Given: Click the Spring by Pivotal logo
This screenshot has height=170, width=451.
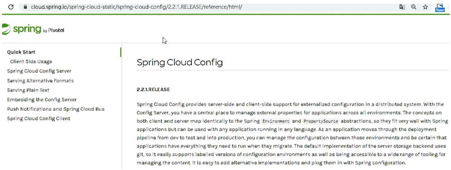Looking at the screenshot, I should (x=33, y=29).
